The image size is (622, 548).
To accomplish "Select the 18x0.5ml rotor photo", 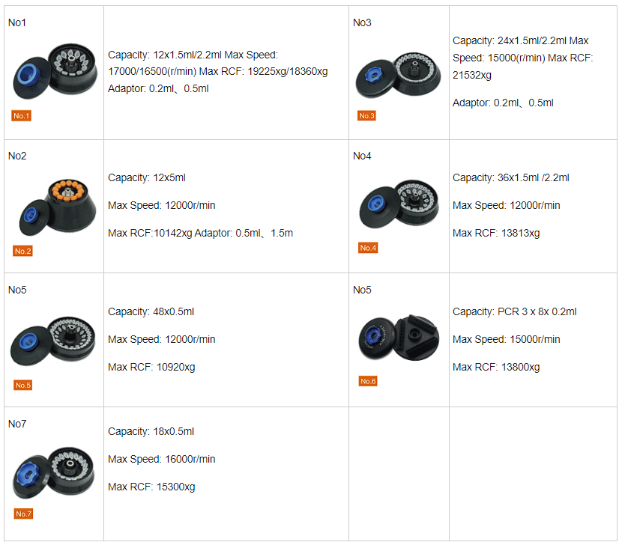I will pyautogui.click(x=54, y=473).
